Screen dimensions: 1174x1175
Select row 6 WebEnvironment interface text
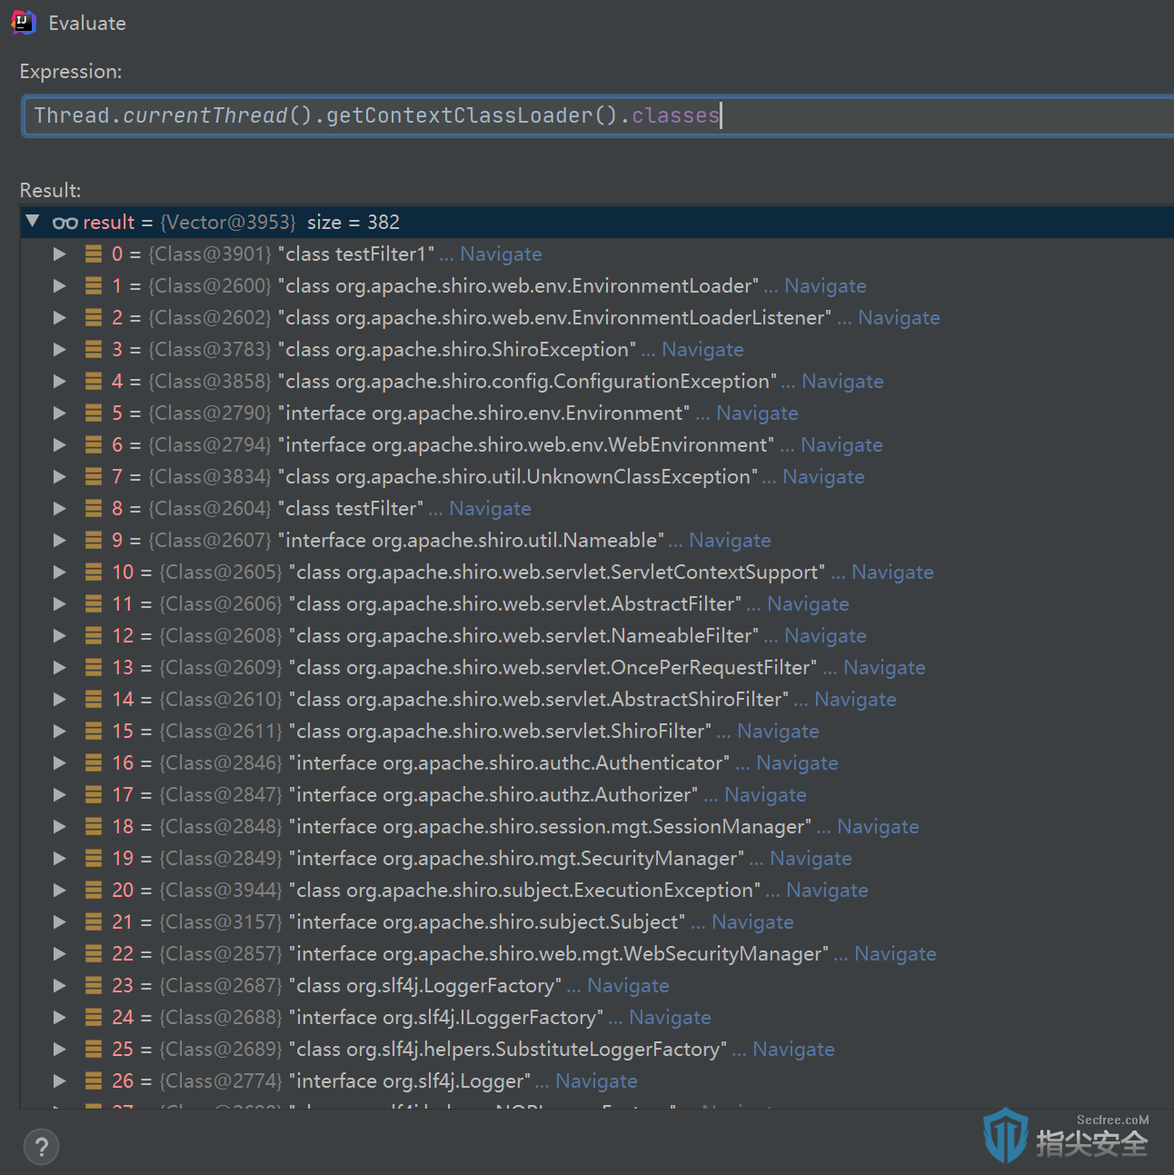click(526, 445)
